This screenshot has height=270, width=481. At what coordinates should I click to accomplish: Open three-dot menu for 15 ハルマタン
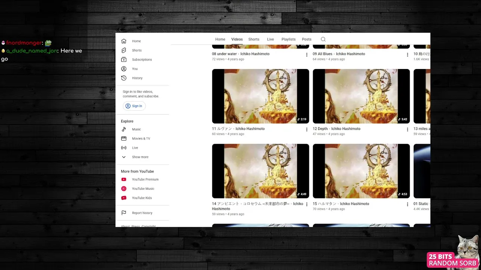[407, 204]
